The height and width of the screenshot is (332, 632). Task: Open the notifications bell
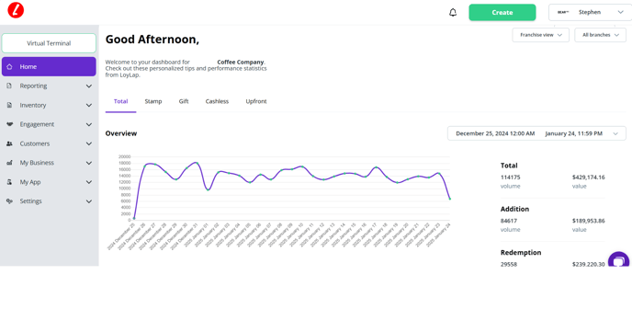click(453, 13)
